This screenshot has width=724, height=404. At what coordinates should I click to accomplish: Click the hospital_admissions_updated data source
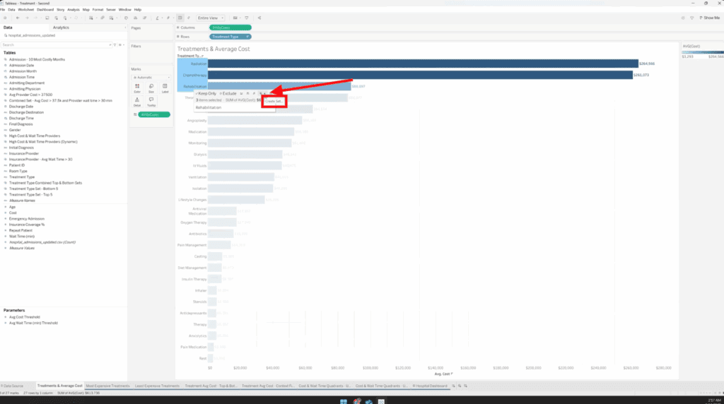click(31, 35)
